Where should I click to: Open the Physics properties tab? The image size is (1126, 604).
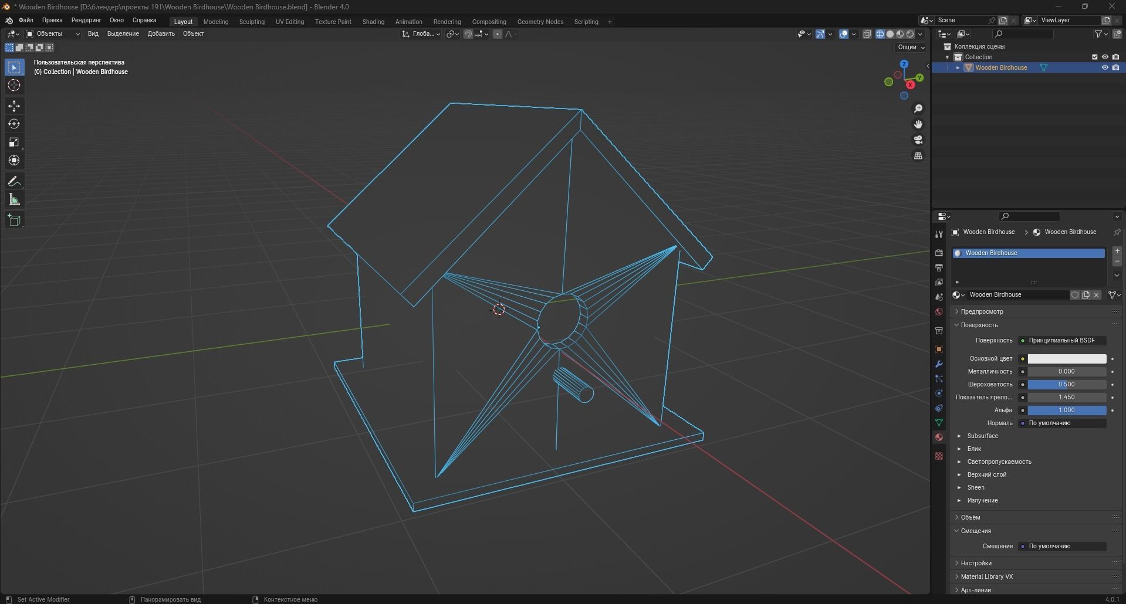[x=939, y=393]
